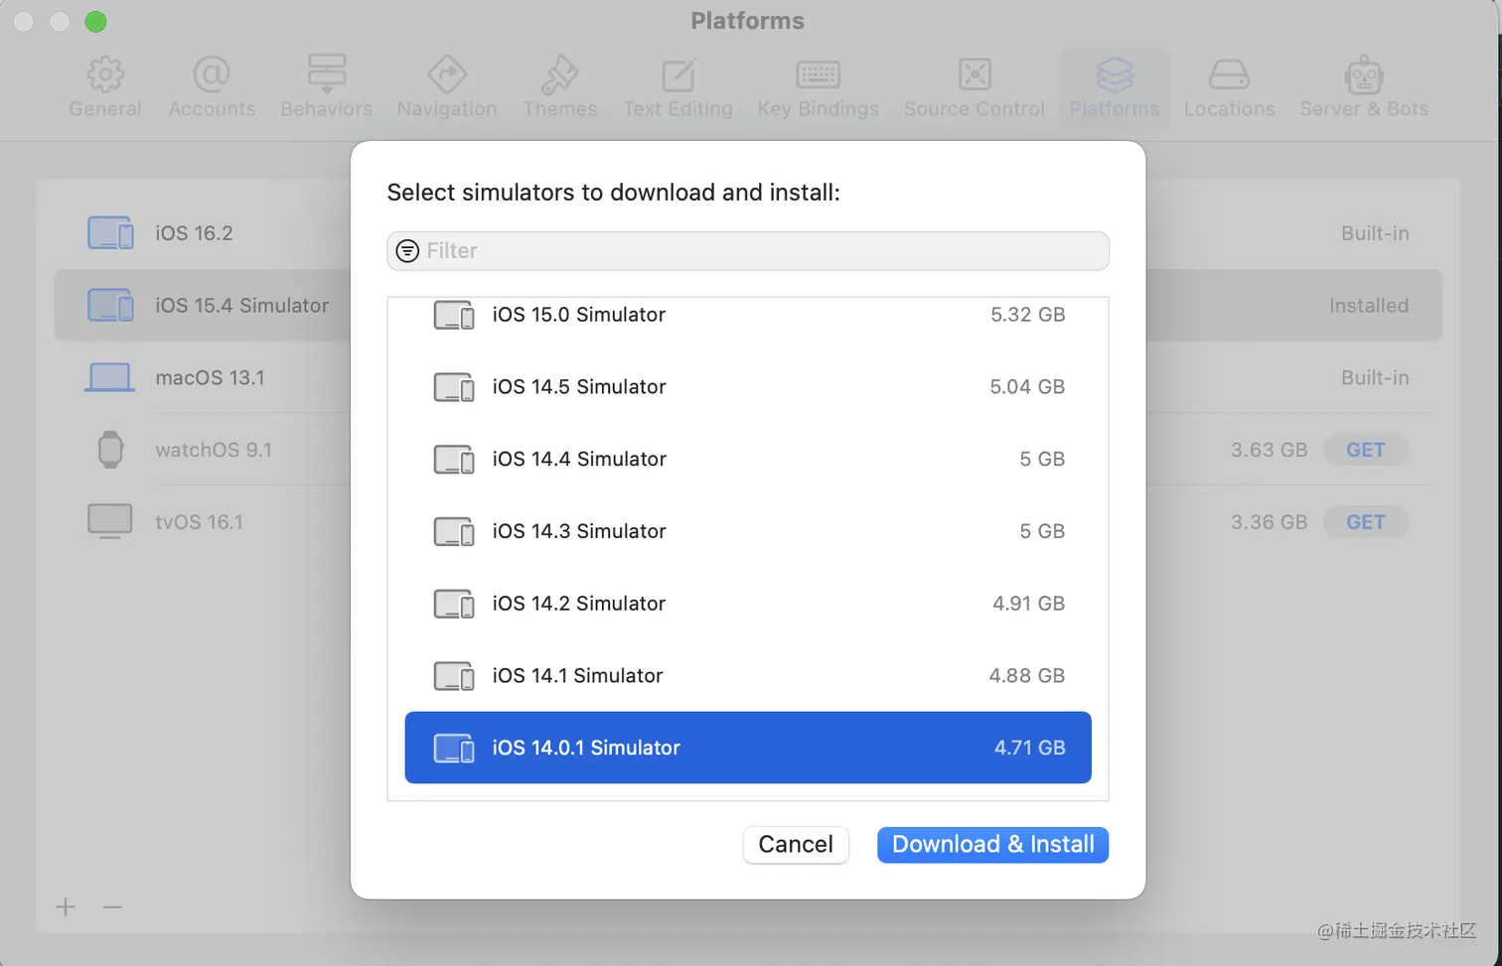Click device icon of iOS 14.4 Simulator
Screen dimensions: 1502x966
coord(454,460)
